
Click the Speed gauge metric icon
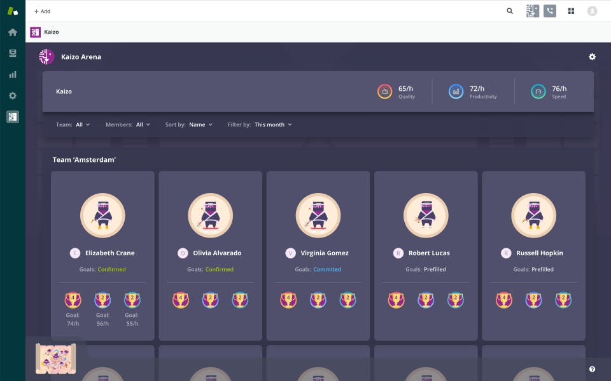click(x=538, y=91)
